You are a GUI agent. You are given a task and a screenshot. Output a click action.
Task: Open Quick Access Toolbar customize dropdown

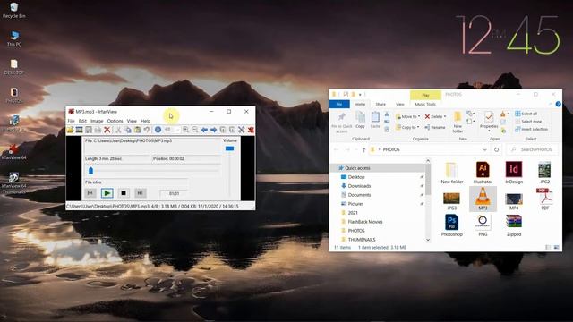tap(360, 95)
